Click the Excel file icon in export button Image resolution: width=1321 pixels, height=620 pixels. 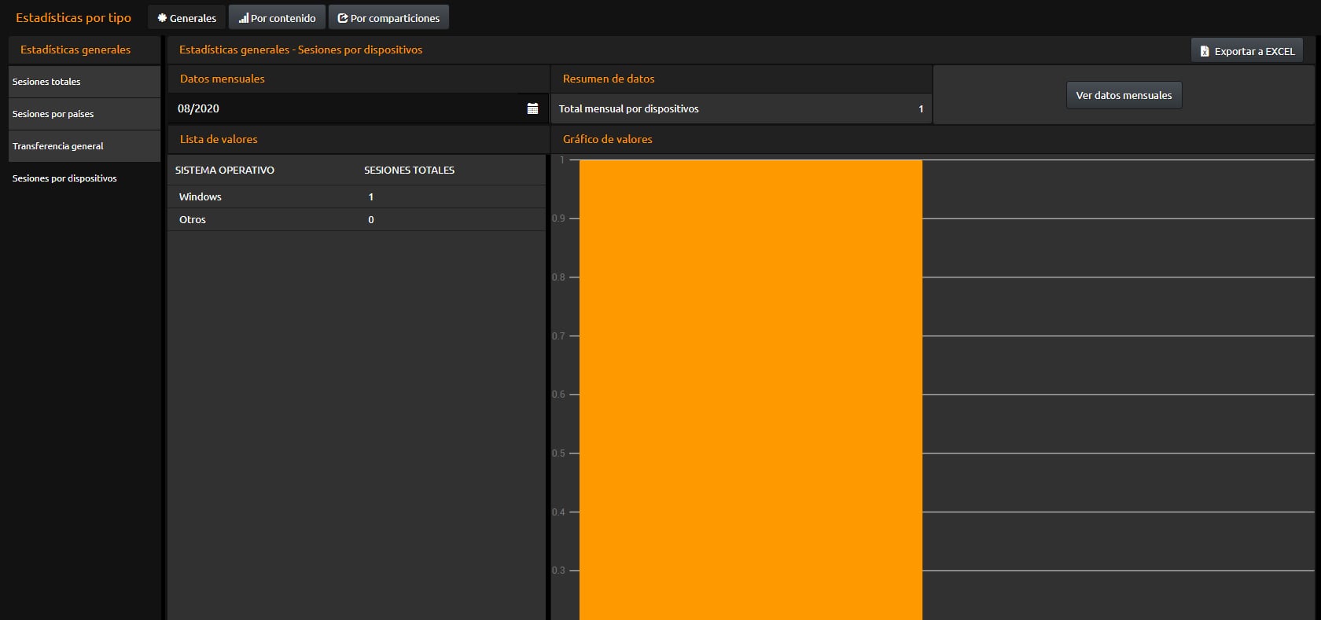pos(1204,51)
